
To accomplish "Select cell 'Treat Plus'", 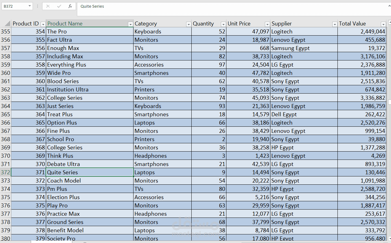I will pyautogui.click(x=90, y=114).
